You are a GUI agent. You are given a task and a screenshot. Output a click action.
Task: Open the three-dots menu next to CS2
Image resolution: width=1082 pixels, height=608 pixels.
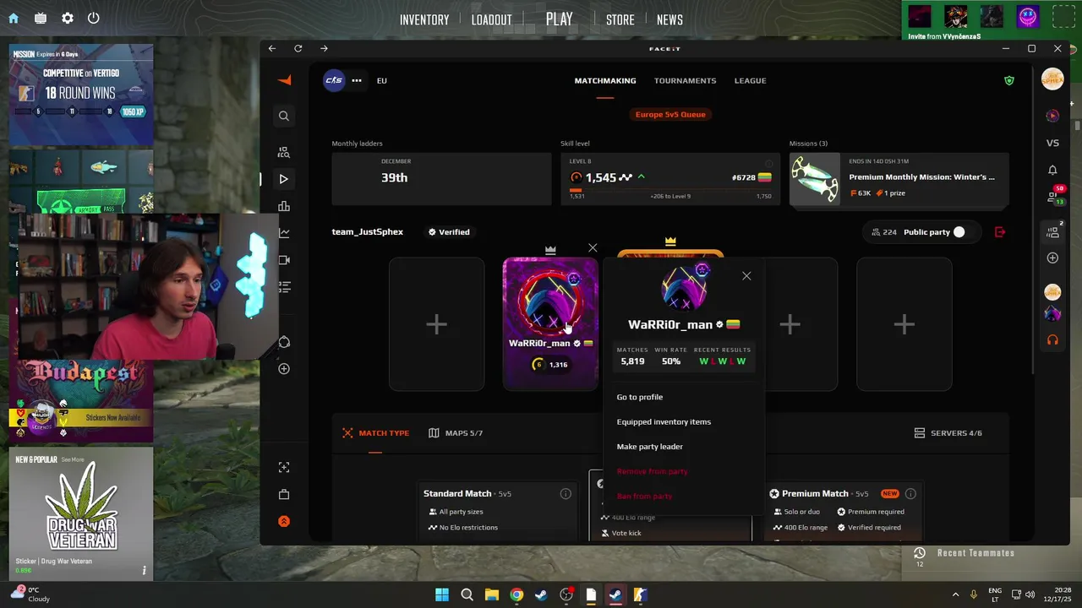pyautogui.click(x=357, y=81)
